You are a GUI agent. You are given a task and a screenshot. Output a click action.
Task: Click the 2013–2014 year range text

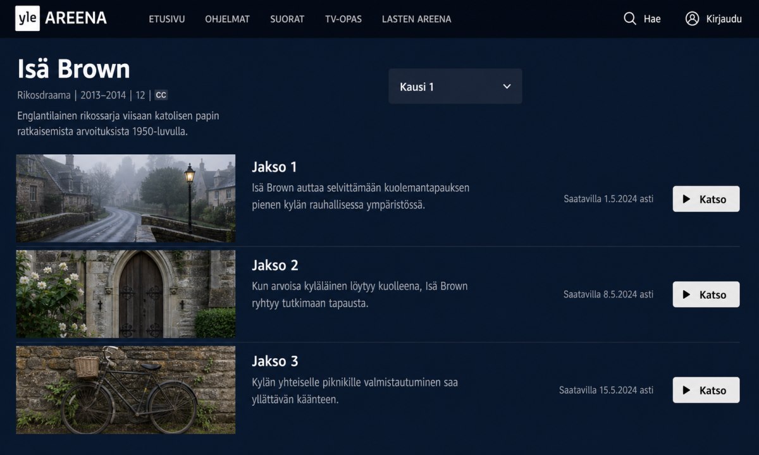coord(102,95)
